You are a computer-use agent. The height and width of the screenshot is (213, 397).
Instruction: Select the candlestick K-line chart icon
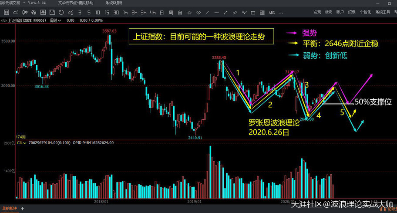click(25, 12)
